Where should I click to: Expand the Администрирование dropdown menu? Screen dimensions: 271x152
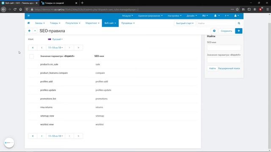click(x=150, y=16)
